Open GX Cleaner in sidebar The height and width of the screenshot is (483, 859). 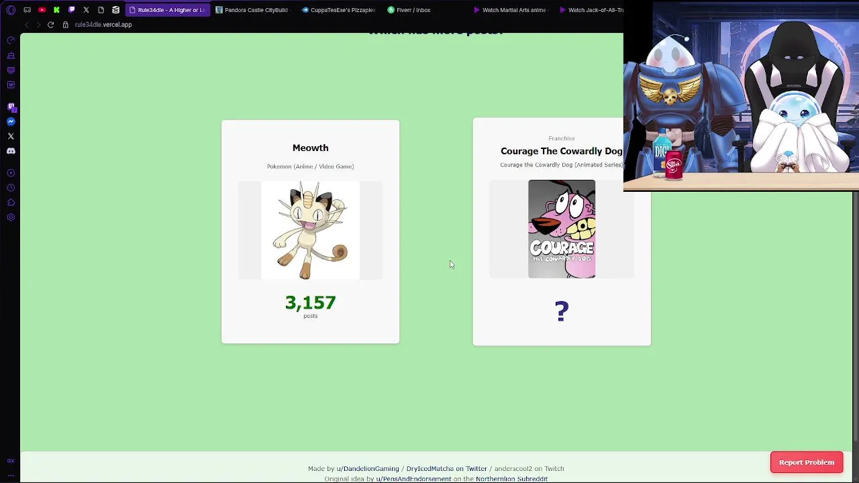(11, 56)
